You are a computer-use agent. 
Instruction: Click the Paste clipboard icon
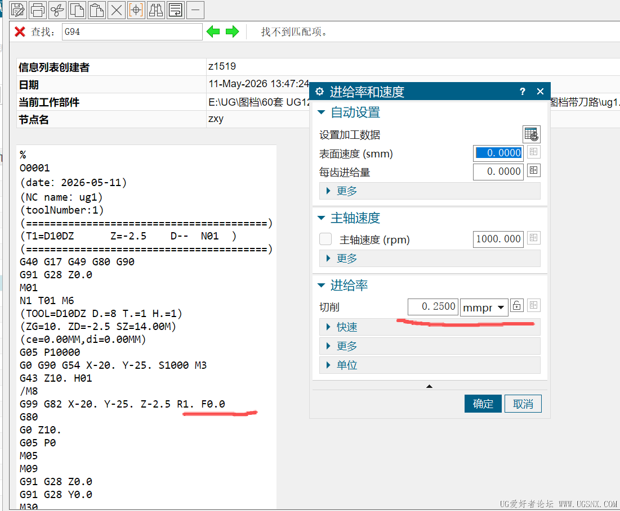point(97,10)
